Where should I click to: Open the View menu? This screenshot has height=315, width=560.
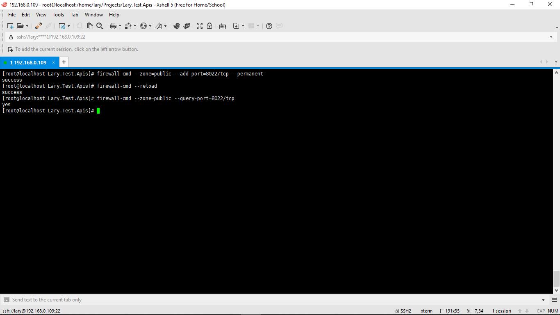41,14
